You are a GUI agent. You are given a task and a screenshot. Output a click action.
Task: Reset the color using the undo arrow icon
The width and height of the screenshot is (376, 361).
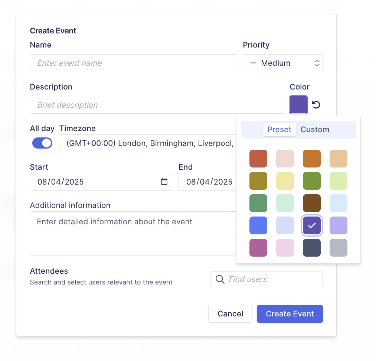point(316,105)
